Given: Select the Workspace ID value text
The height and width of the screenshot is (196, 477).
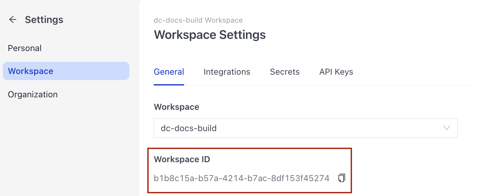Looking at the screenshot, I should pyautogui.click(x=242, y=178).
